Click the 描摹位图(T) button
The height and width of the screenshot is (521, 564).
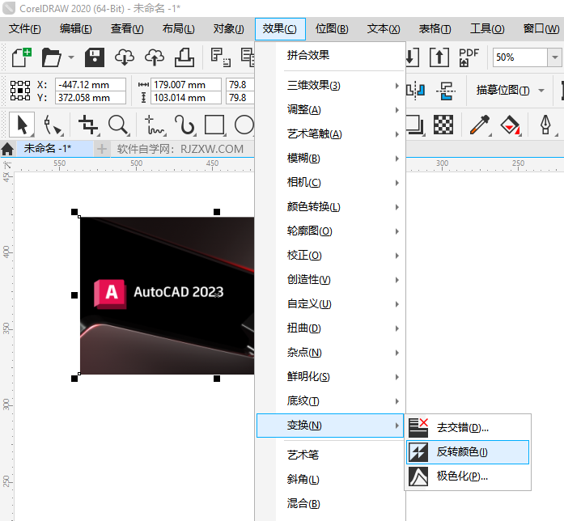pos(503,91)
